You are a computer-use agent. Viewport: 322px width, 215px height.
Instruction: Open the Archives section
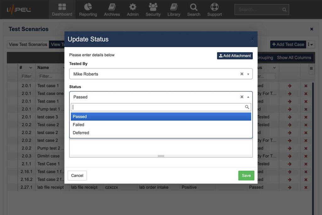pyautogui.click(x=112, y=9)
